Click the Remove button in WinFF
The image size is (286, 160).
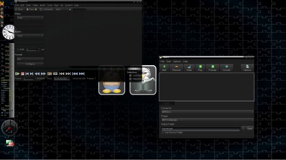176,68
